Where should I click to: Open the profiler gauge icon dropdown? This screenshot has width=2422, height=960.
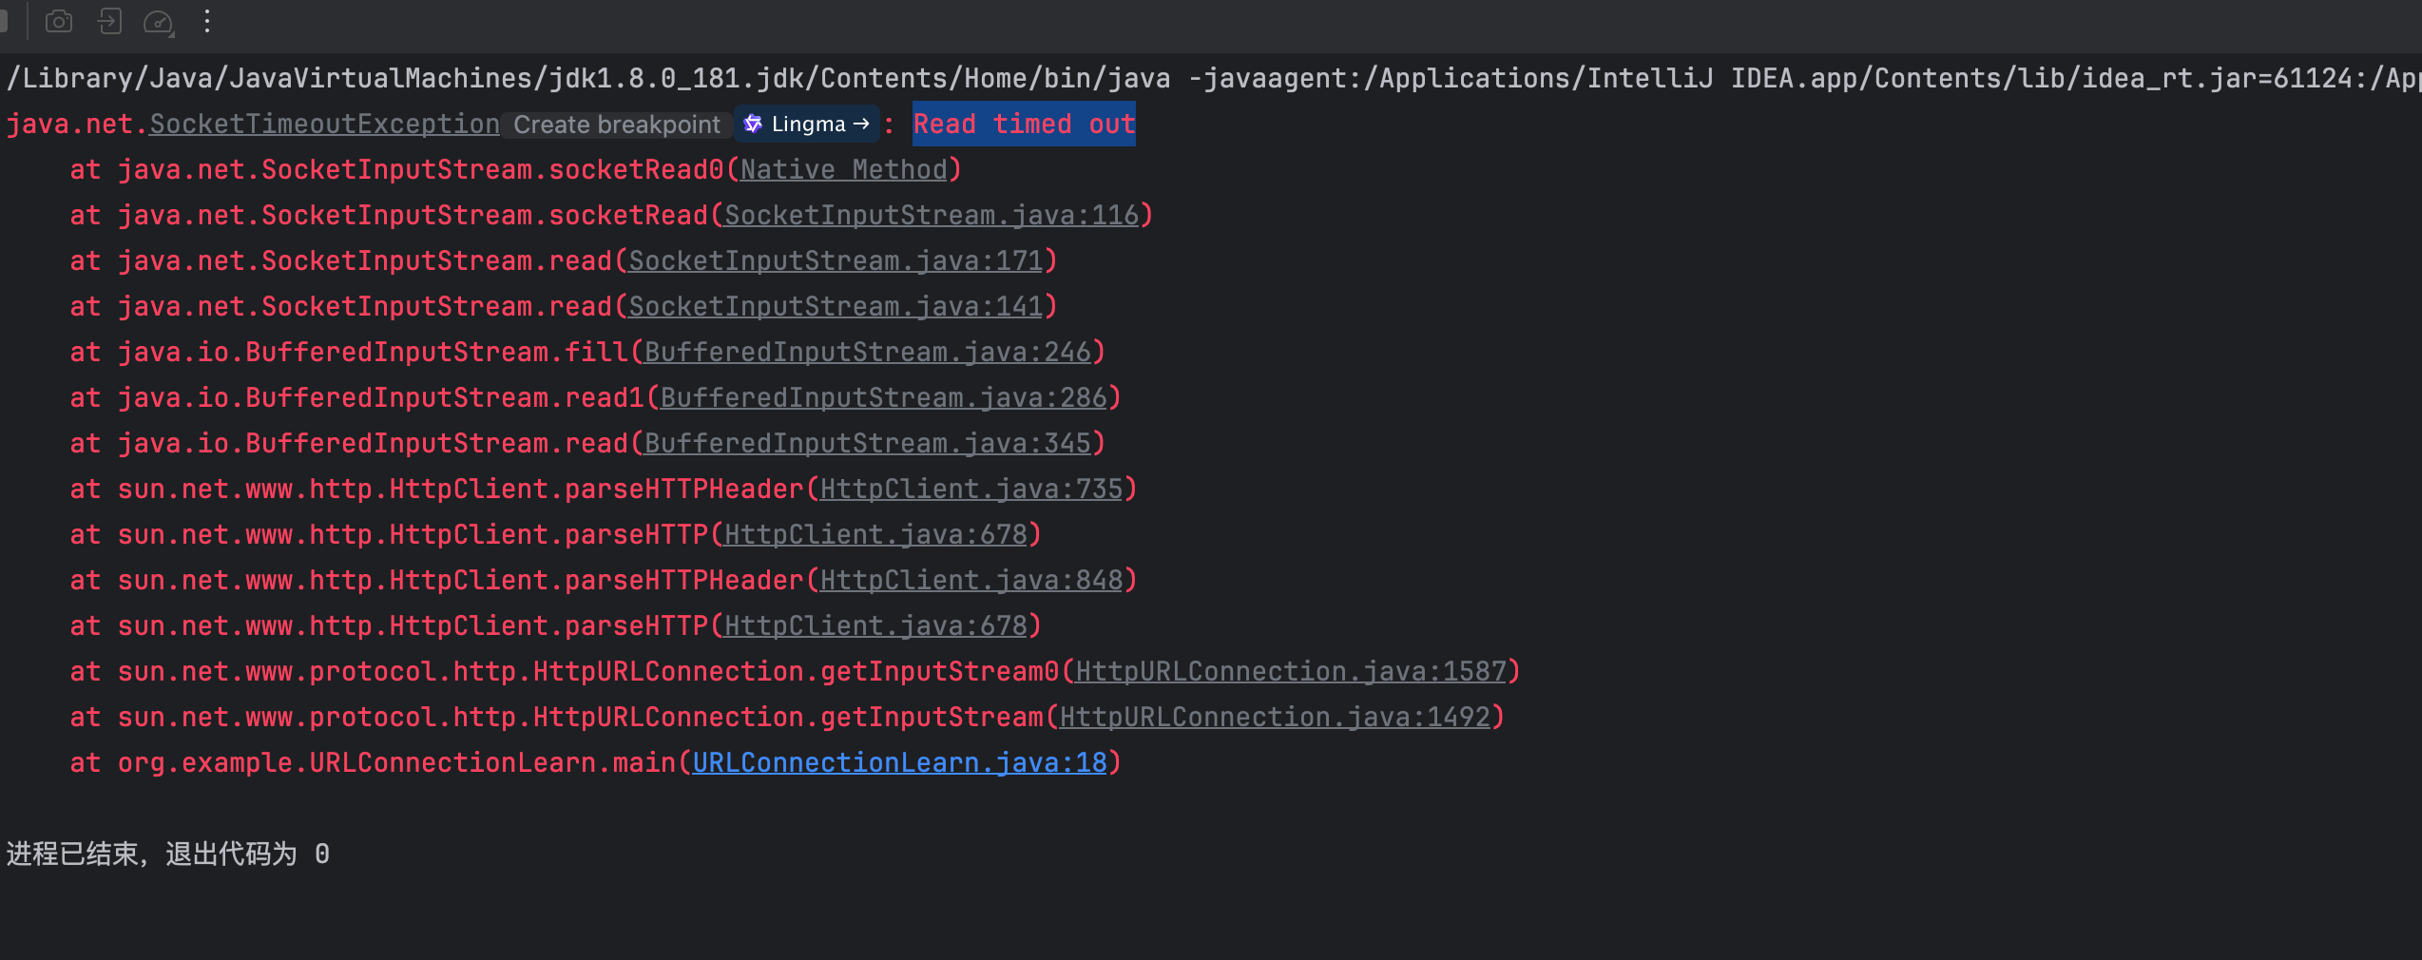[x=159, y=22]
